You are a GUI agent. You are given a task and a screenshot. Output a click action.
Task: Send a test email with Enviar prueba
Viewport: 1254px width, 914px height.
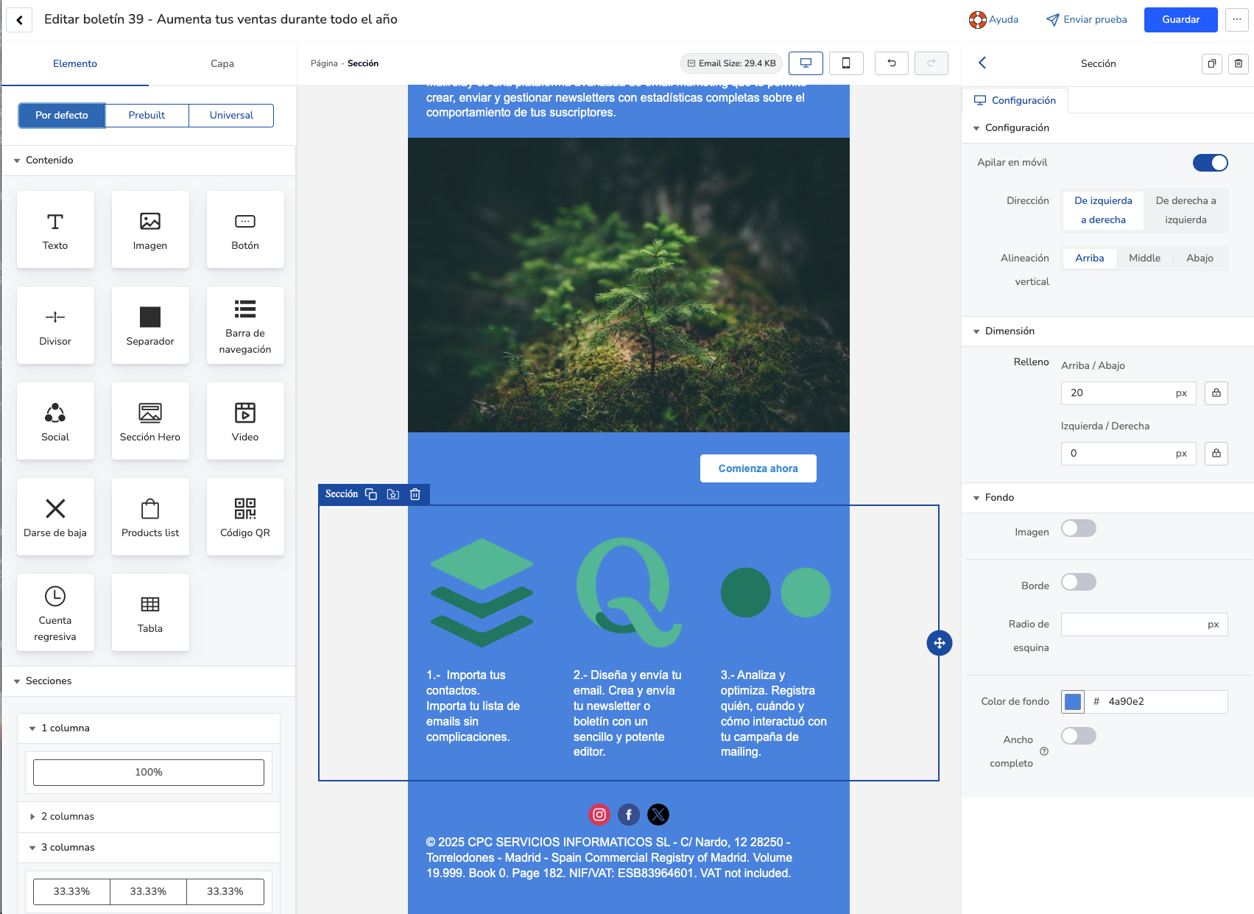click(x=1087, y=20)
